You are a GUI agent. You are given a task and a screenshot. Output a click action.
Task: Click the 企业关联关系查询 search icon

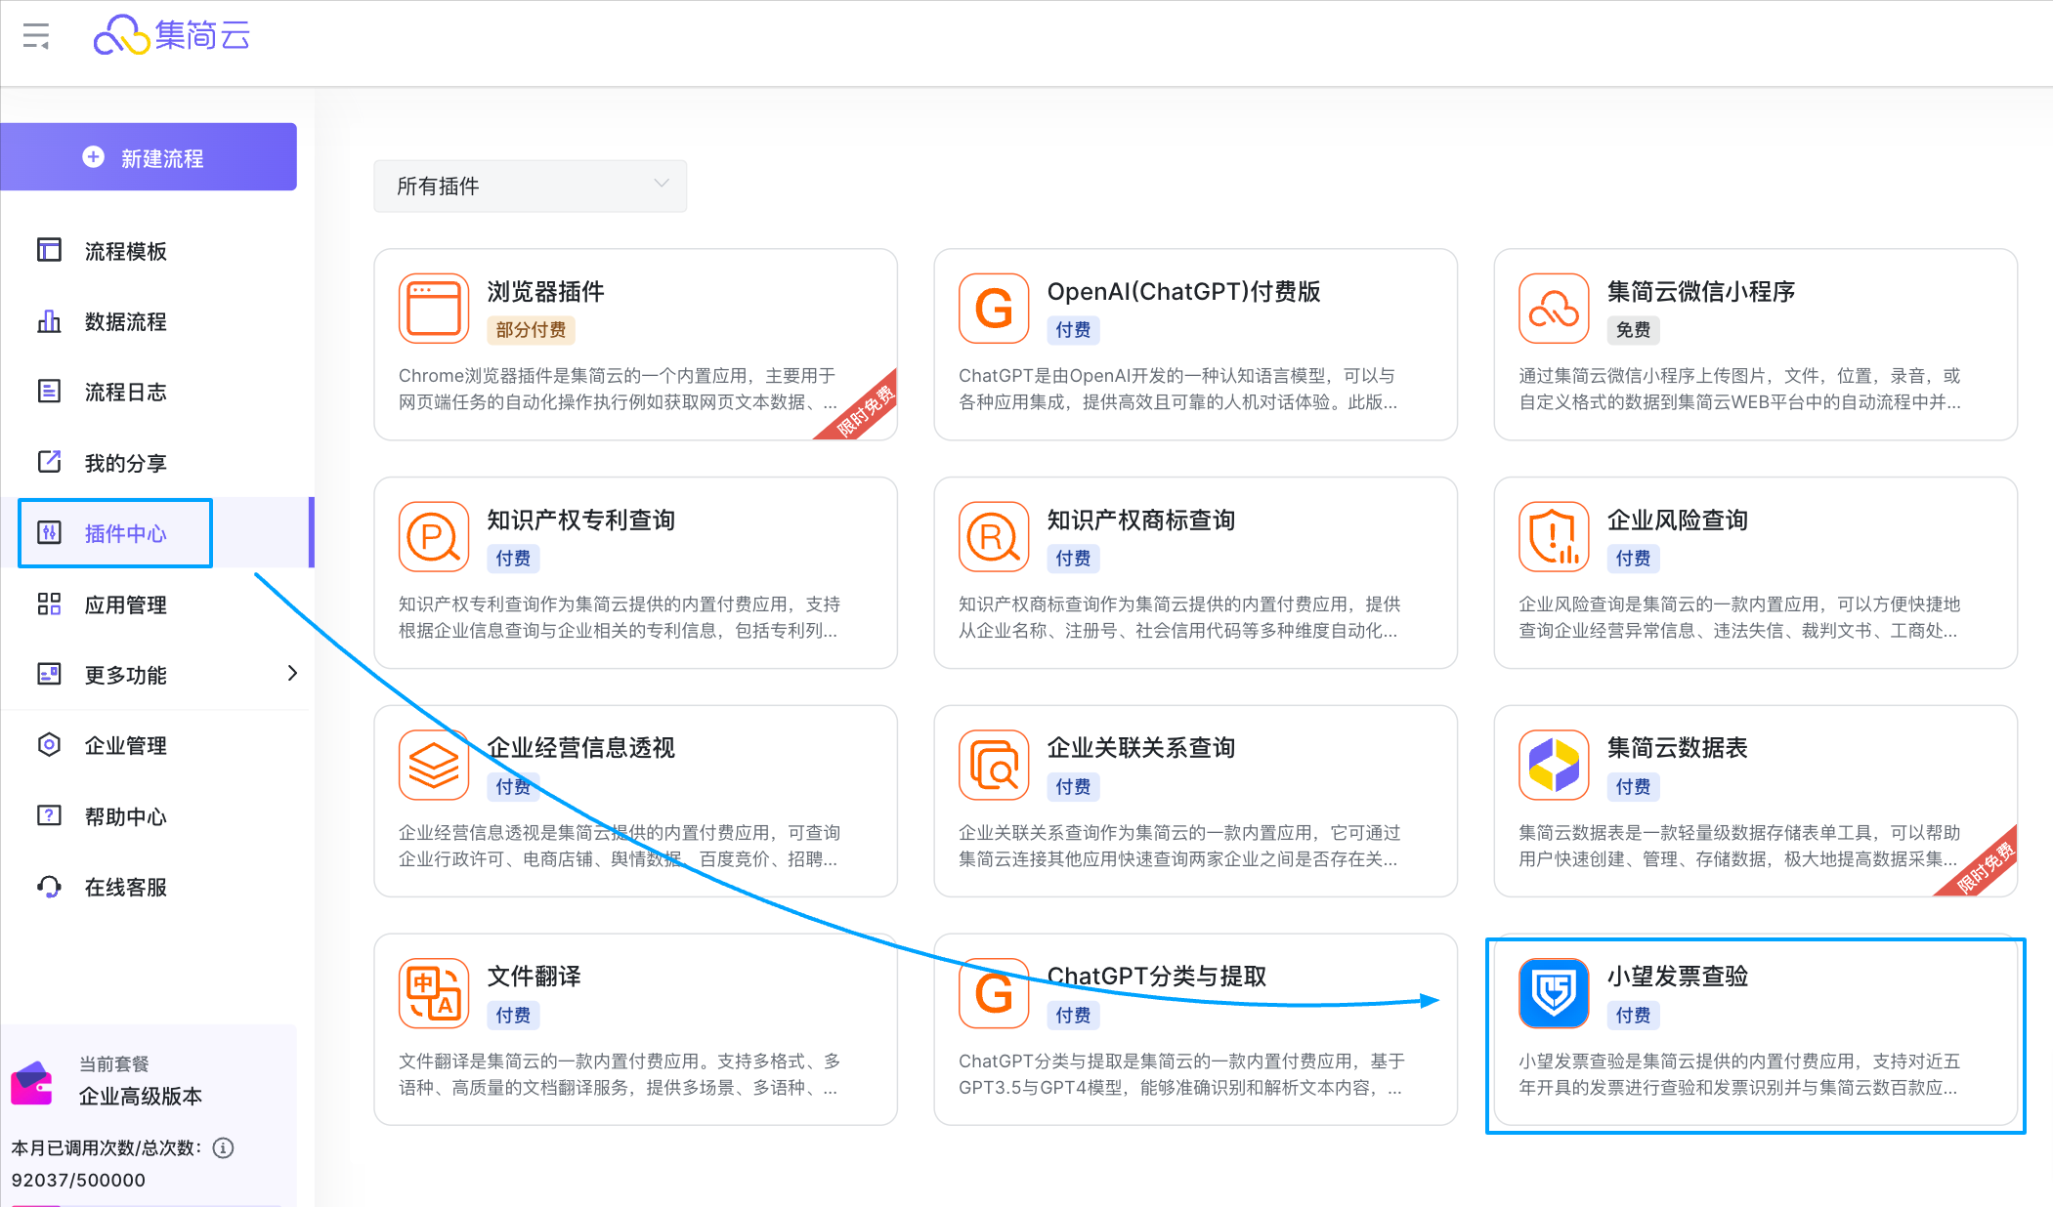point(994,765)
